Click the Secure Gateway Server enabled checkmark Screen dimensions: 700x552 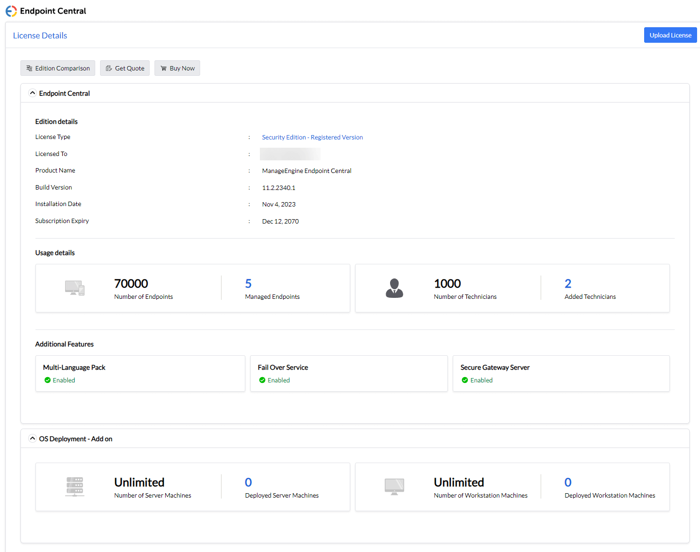coord(465,380)
